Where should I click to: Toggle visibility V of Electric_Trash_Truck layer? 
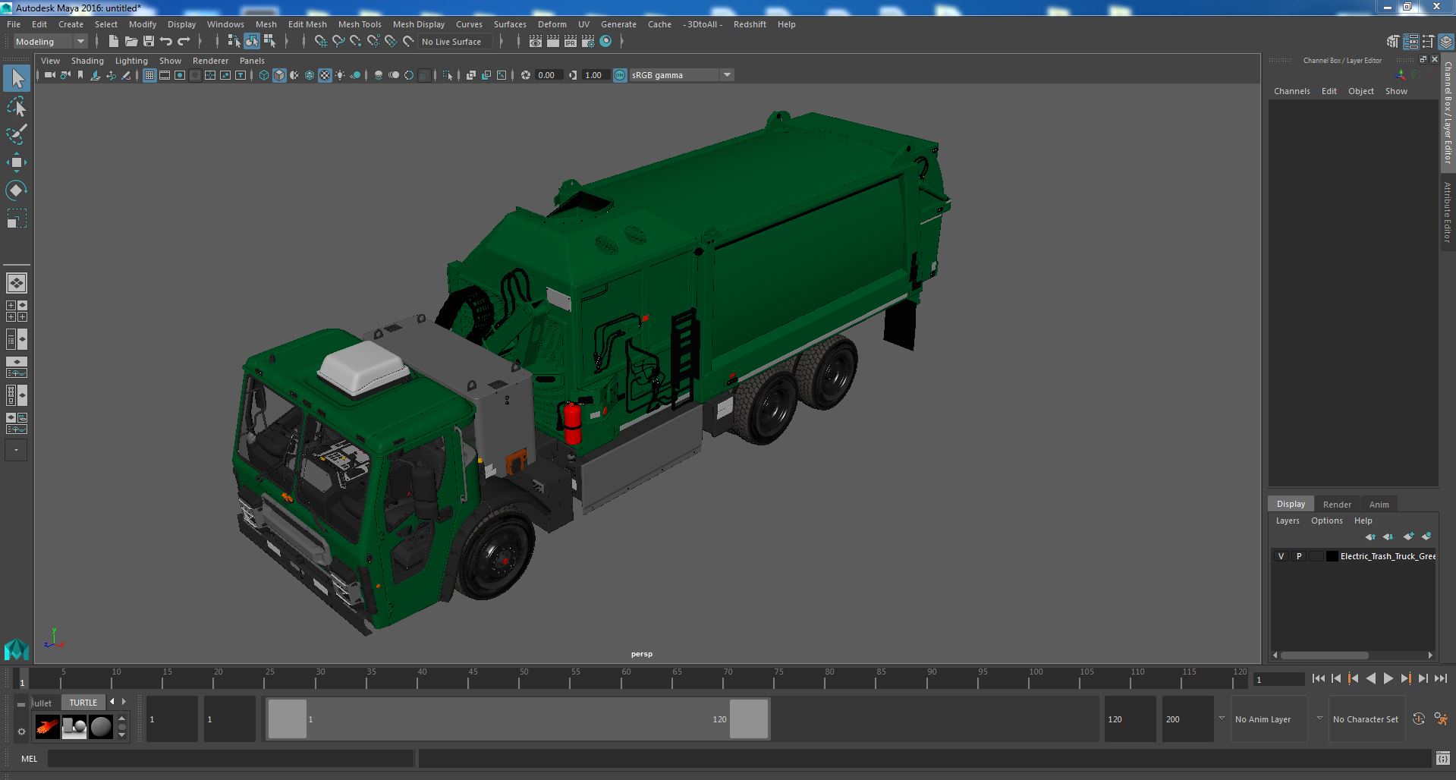pyautogui.click(x=1281, y=556)
